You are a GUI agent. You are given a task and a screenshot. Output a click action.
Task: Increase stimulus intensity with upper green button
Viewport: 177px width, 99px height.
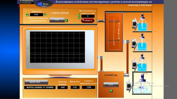point(79,15)
